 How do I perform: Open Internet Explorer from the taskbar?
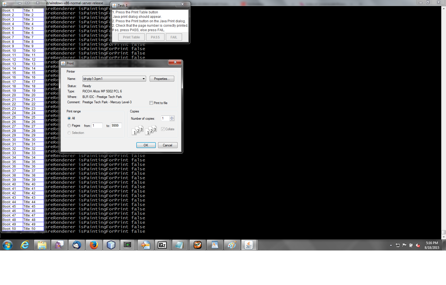tap(25, 245)
